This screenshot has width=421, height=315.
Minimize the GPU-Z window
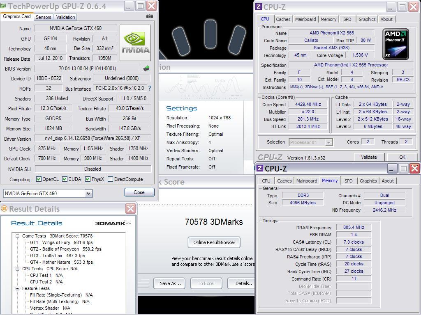pos(129,6)
